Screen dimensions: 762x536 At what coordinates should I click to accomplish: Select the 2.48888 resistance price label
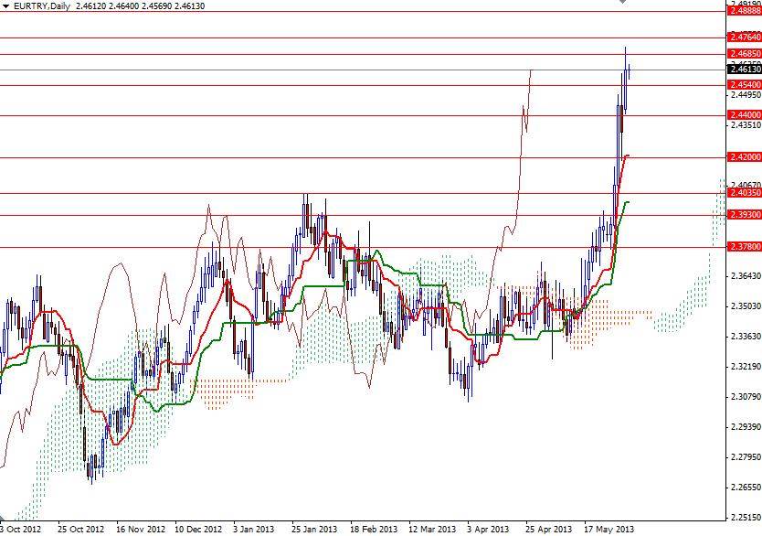point(743,11)
